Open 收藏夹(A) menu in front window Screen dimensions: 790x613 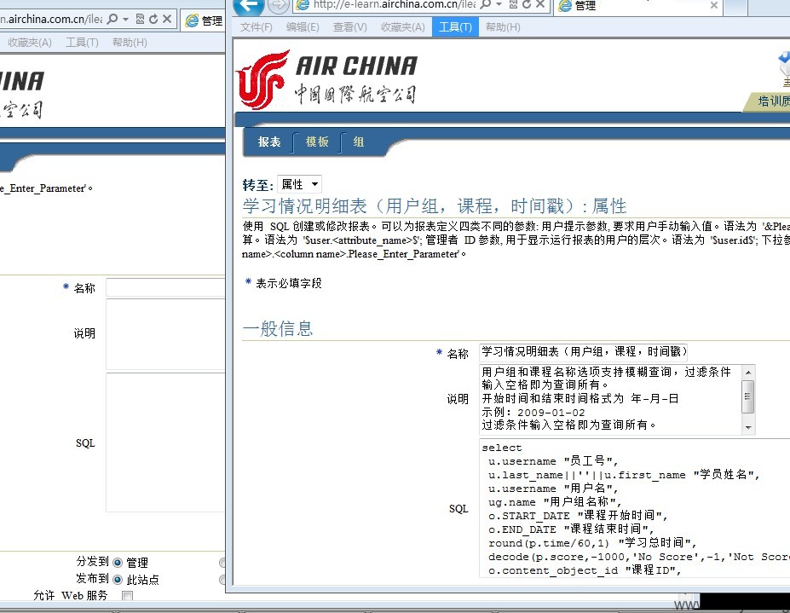click(x=402, y=27)
